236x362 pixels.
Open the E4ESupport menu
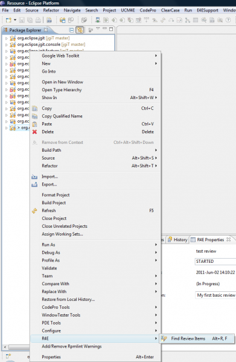[x=208, y=10]
